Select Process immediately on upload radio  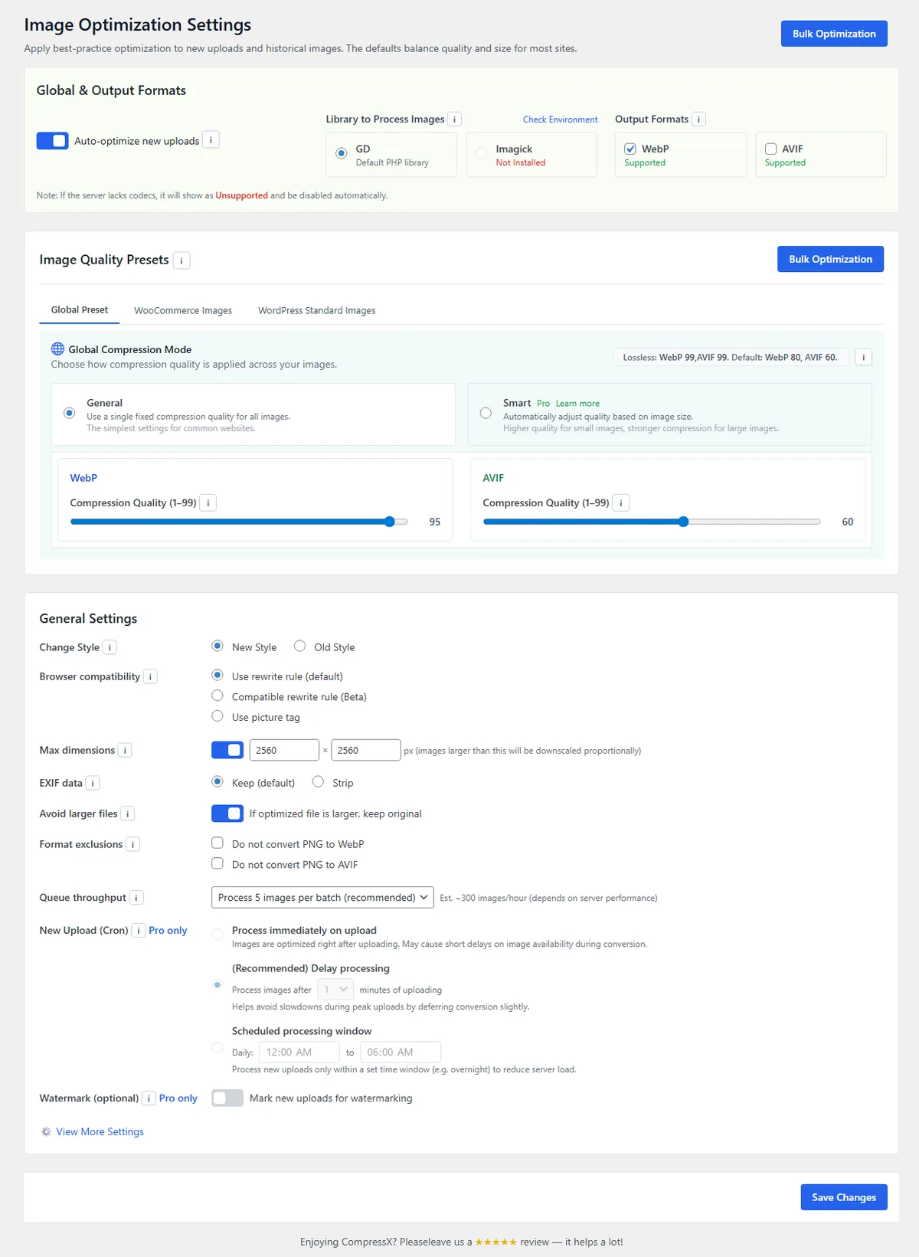click(217, 935)
